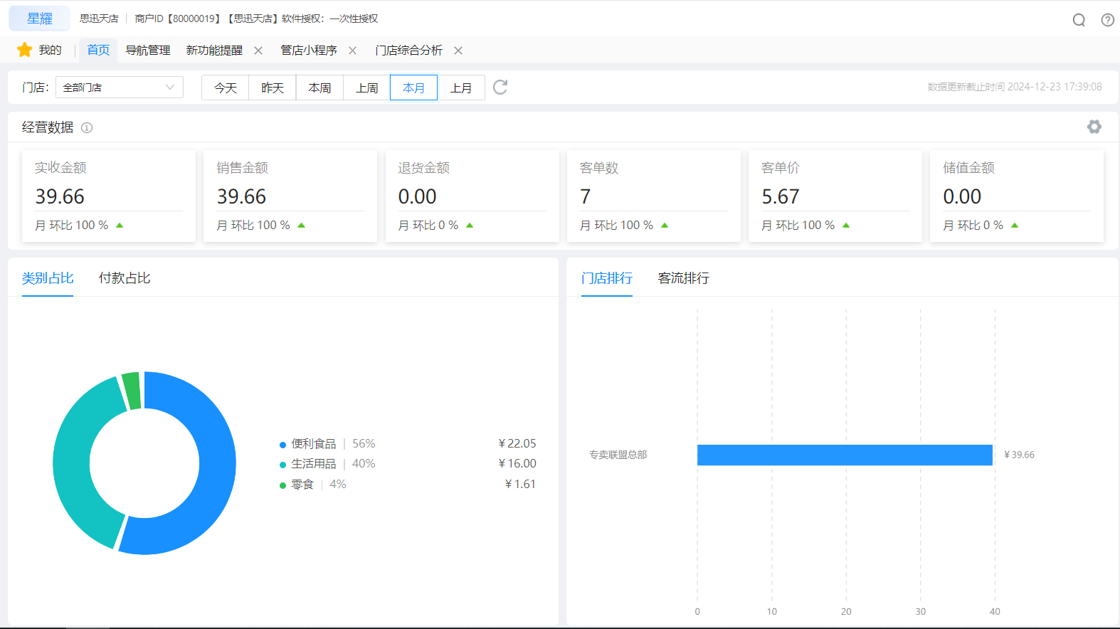Select the 今天 time range
Image resolution: width=1120 pixels, height=629 pixels.
(x=225, y=88)
